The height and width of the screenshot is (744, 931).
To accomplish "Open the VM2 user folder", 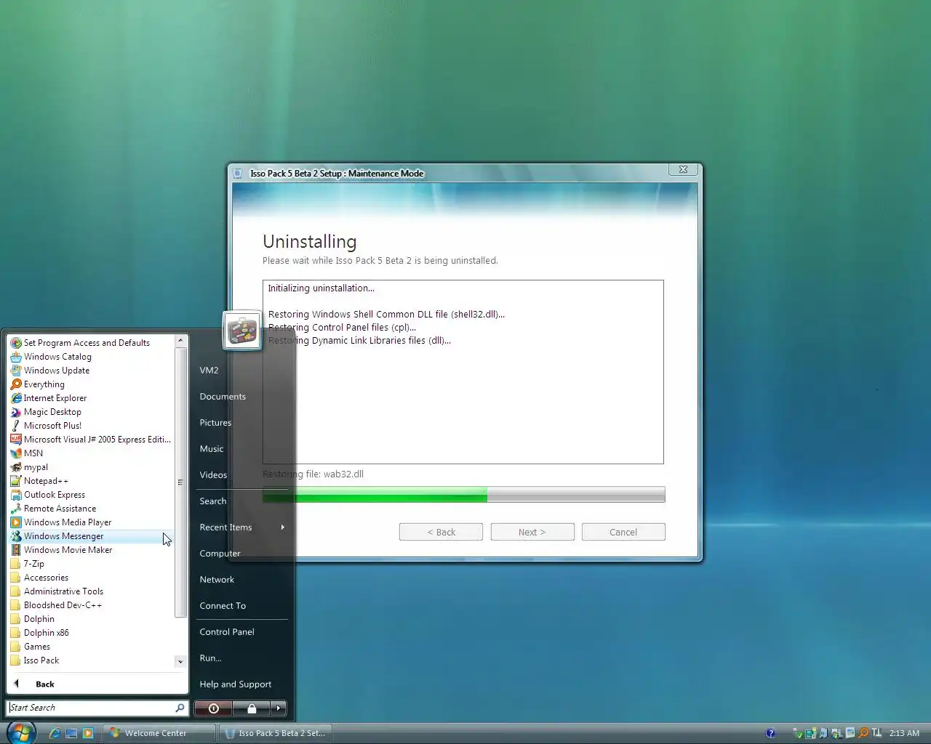I will [x=242, y=370].
